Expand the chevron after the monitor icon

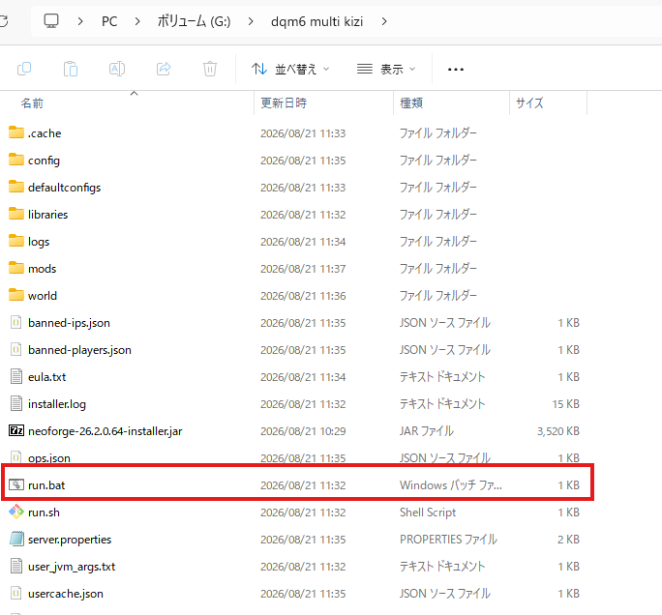[80, 21]
